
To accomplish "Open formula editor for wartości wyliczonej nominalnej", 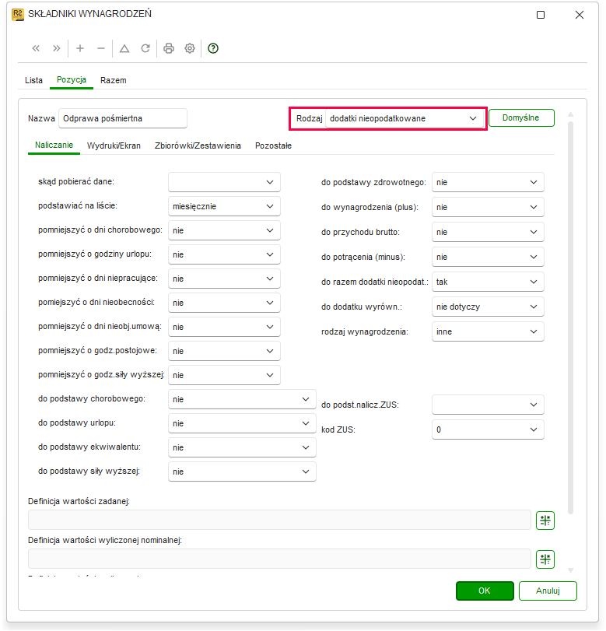I will click(545, 559).
